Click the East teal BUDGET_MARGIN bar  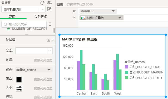click(x=93, y=77)
